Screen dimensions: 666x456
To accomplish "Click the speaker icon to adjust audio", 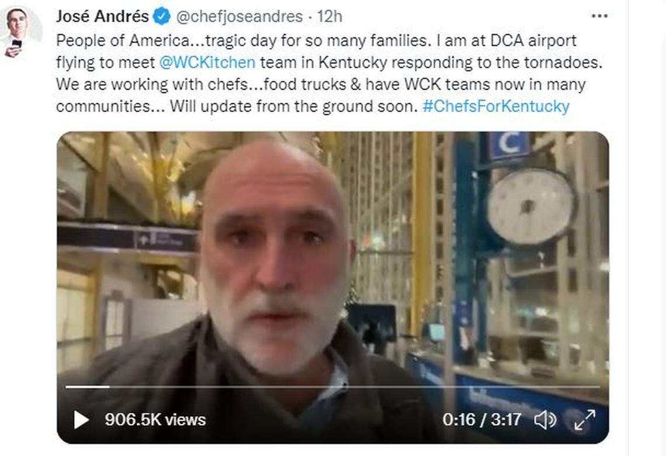I will (x=546, y=419).
